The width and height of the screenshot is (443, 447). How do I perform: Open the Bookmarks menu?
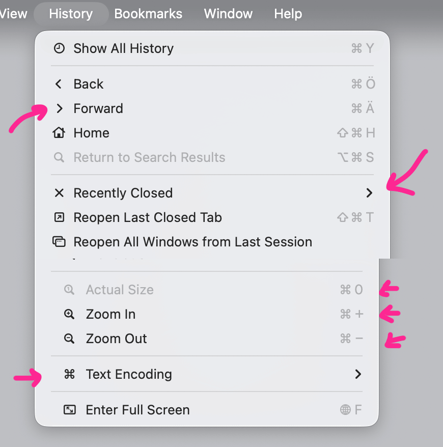148,14
